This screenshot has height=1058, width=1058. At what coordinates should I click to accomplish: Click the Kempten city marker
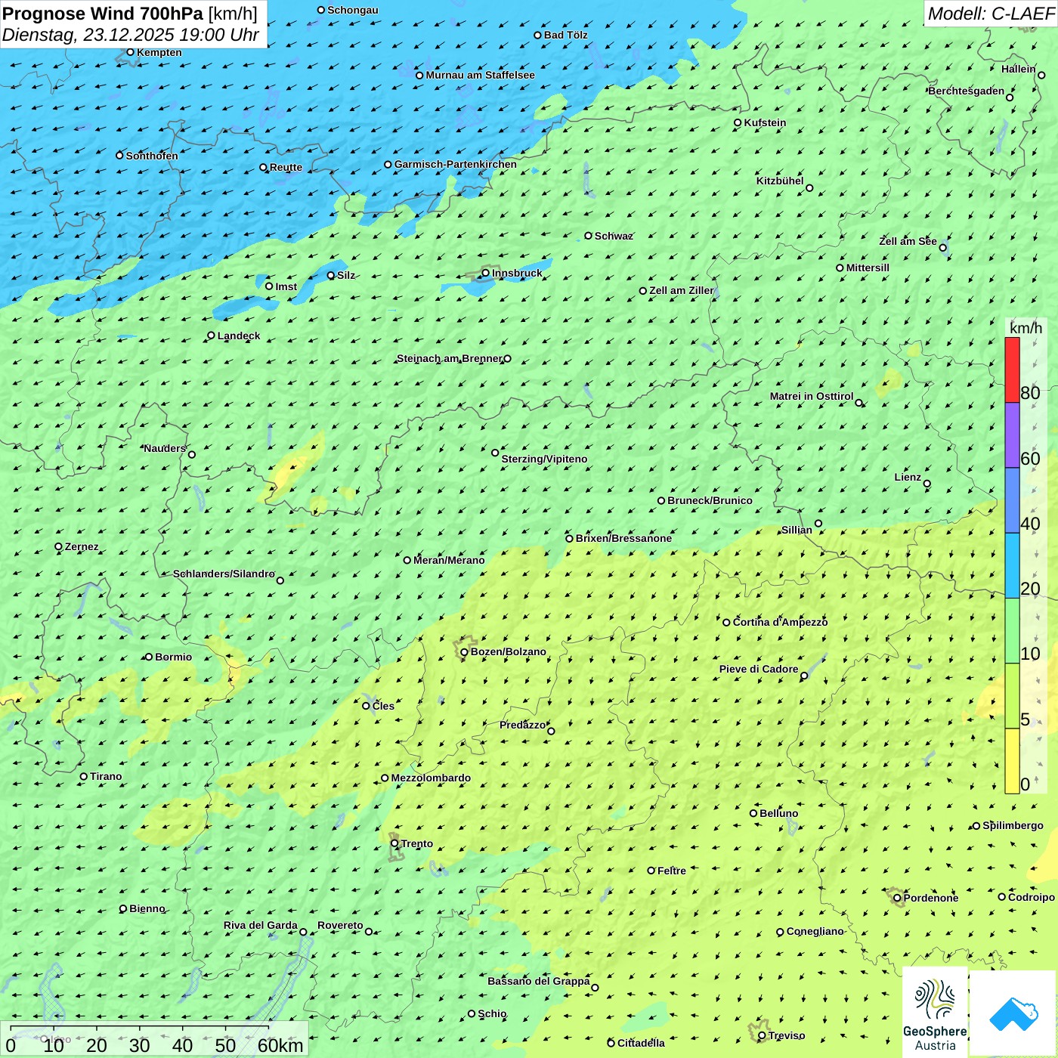coord(130,52)
